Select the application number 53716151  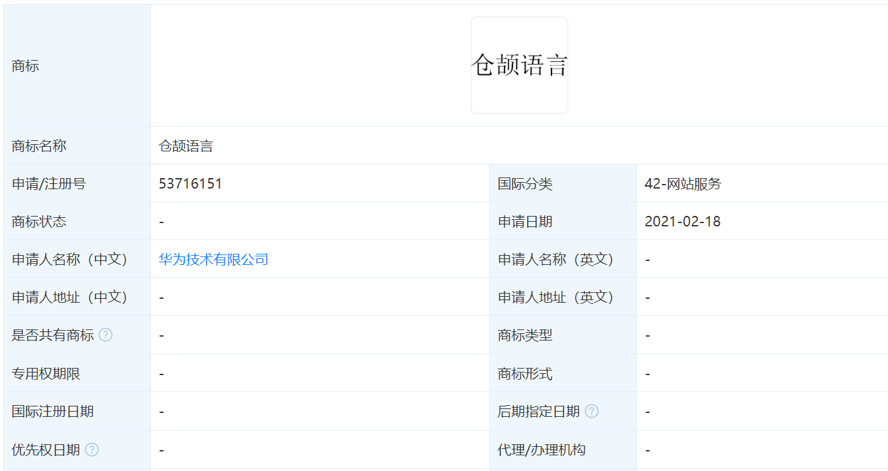190,184
